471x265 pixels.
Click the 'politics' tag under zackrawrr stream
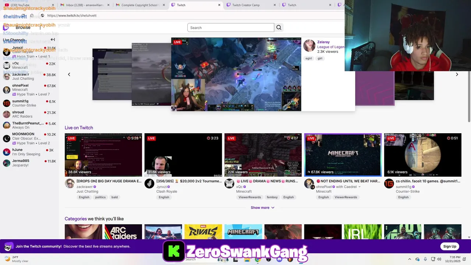coord(100,197)
